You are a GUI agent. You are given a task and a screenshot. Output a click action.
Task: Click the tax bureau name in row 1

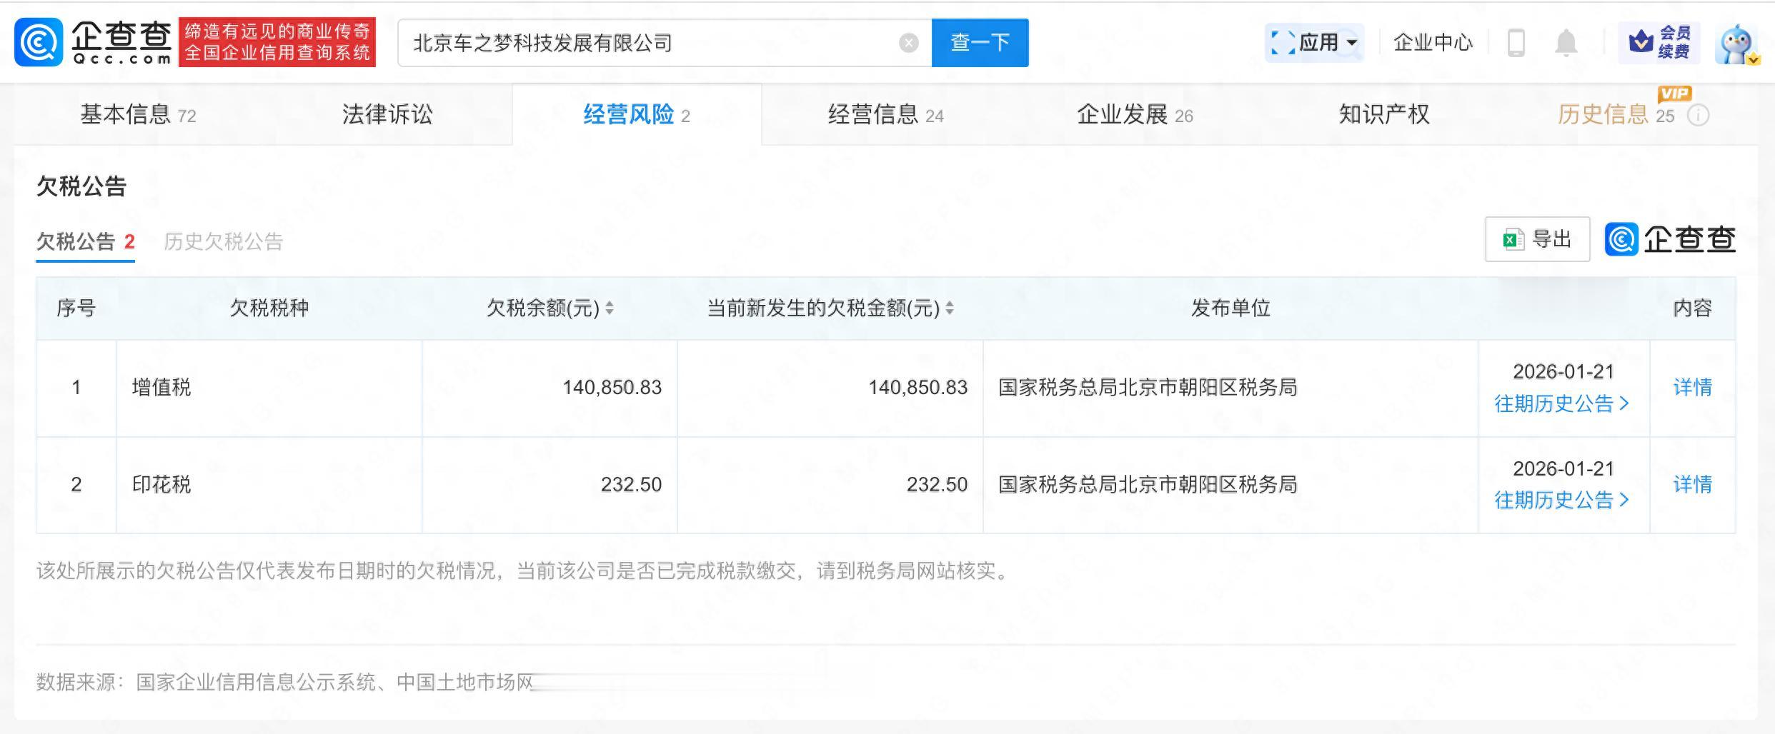(1148, 388)
